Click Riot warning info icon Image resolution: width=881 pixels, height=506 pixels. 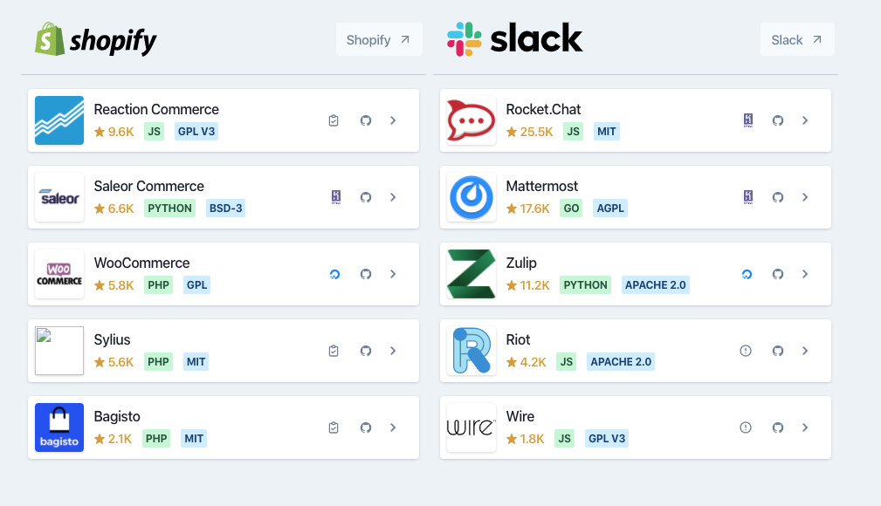746,351
